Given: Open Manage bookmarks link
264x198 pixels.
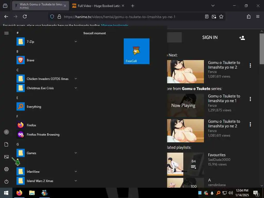Looking at the screenshot, I should click(115, 26).
